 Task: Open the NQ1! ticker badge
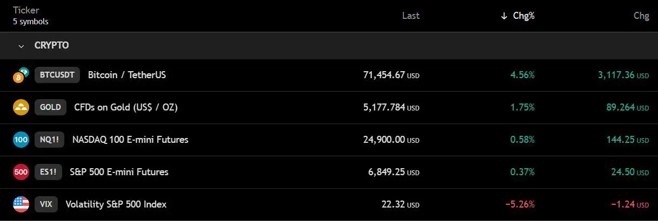[50, 140]
